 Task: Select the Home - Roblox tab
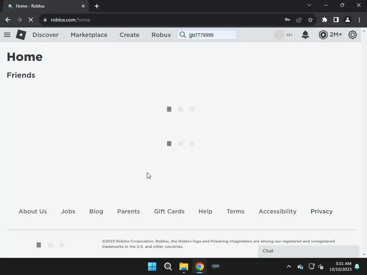pyautogui.click(x=46, y=6)
